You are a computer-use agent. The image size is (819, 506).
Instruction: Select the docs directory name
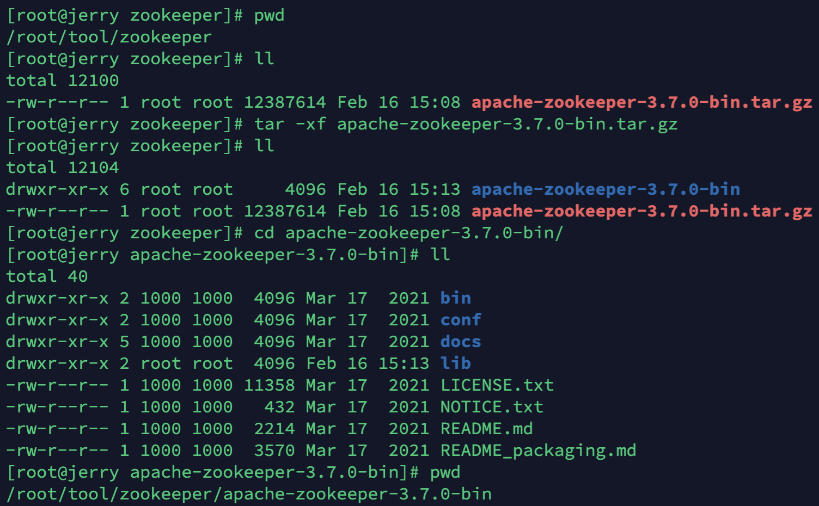click(461, 342)
